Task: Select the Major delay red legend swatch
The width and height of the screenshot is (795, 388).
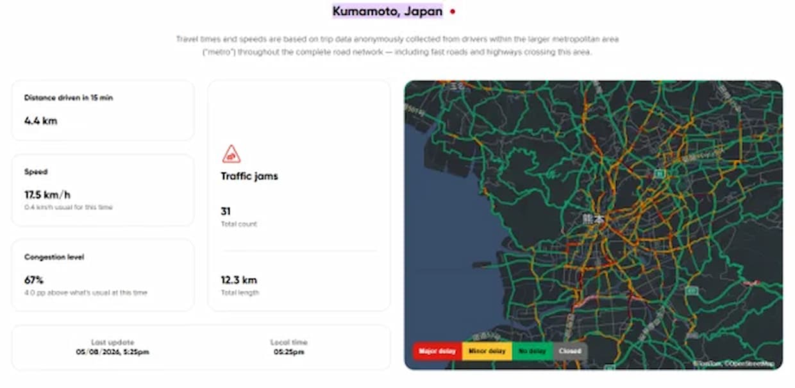Action: point(436,351)
